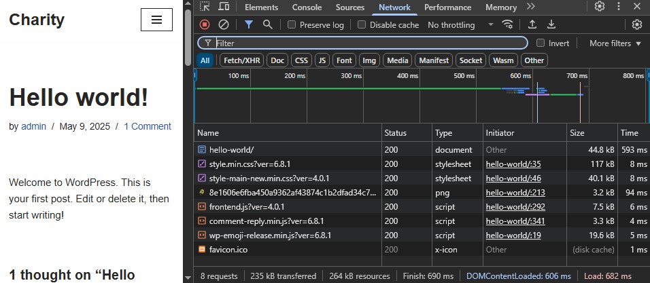The width and height of the screenshot is (650, 283).
Task: Toggle the filter funnel icon
Action: point(249,24)
